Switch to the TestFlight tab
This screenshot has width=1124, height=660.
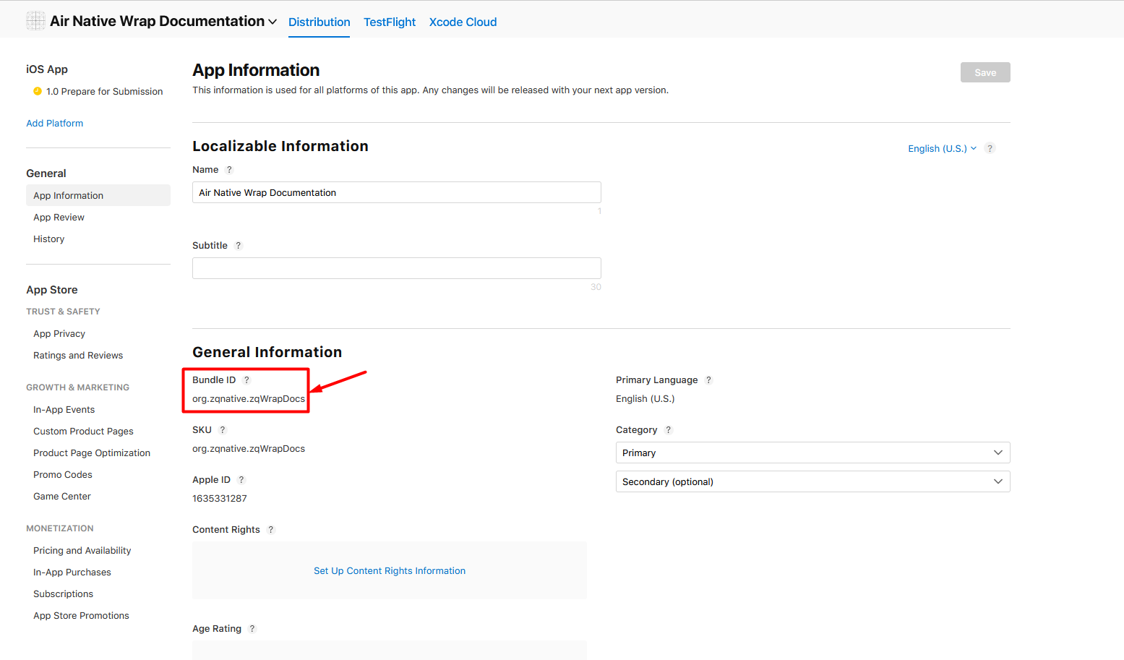pos(390,22)
